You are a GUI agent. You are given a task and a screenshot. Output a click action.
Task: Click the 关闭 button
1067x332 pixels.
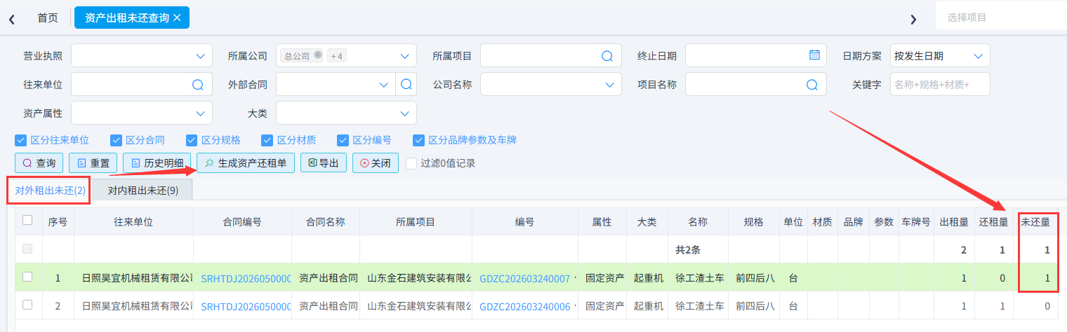pos(376,163)
